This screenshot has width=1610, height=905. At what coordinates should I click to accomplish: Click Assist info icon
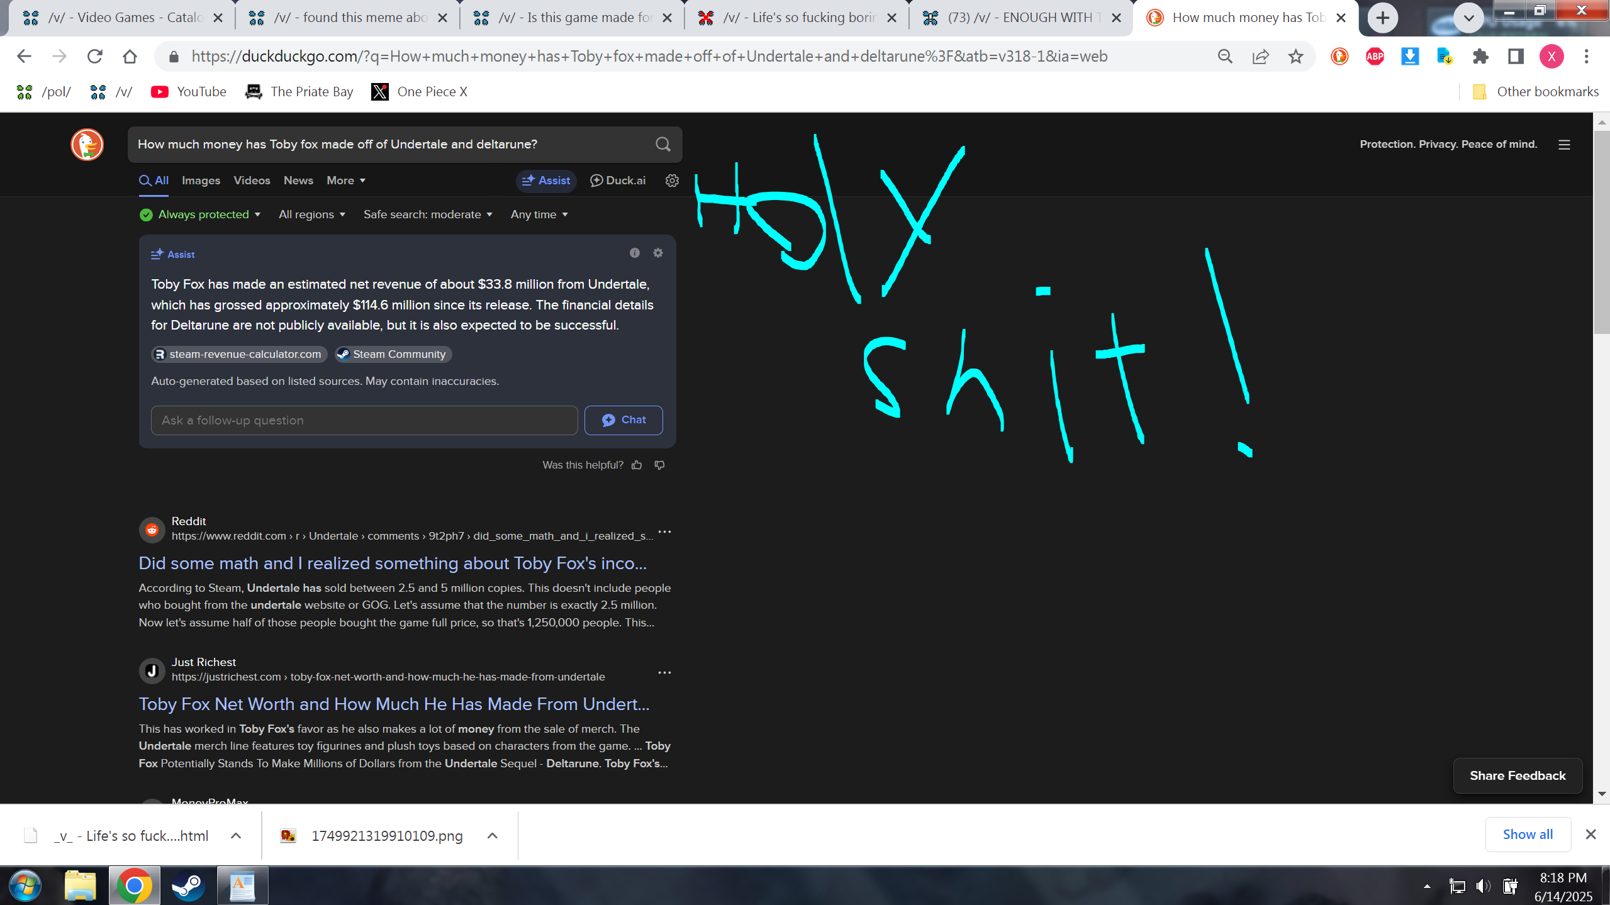(634, 253)
